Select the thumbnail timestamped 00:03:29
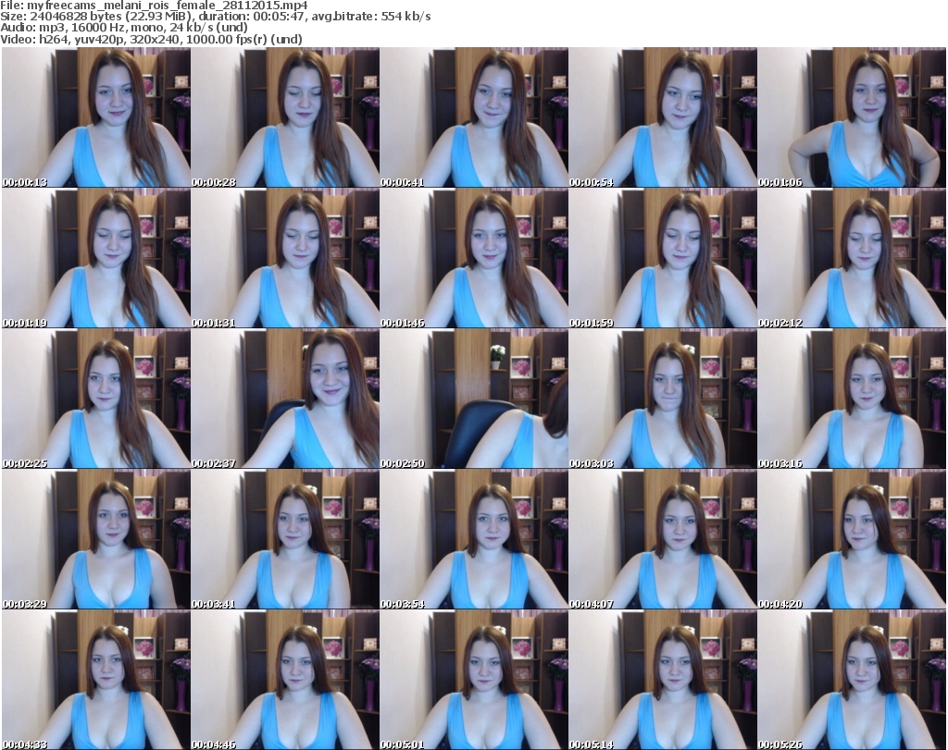 pos(95,539)
